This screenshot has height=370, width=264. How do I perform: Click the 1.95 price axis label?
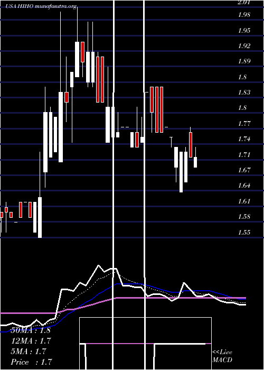click(244, 31)
